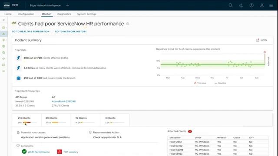Click the 37.5% progress bar

point(59,123)
